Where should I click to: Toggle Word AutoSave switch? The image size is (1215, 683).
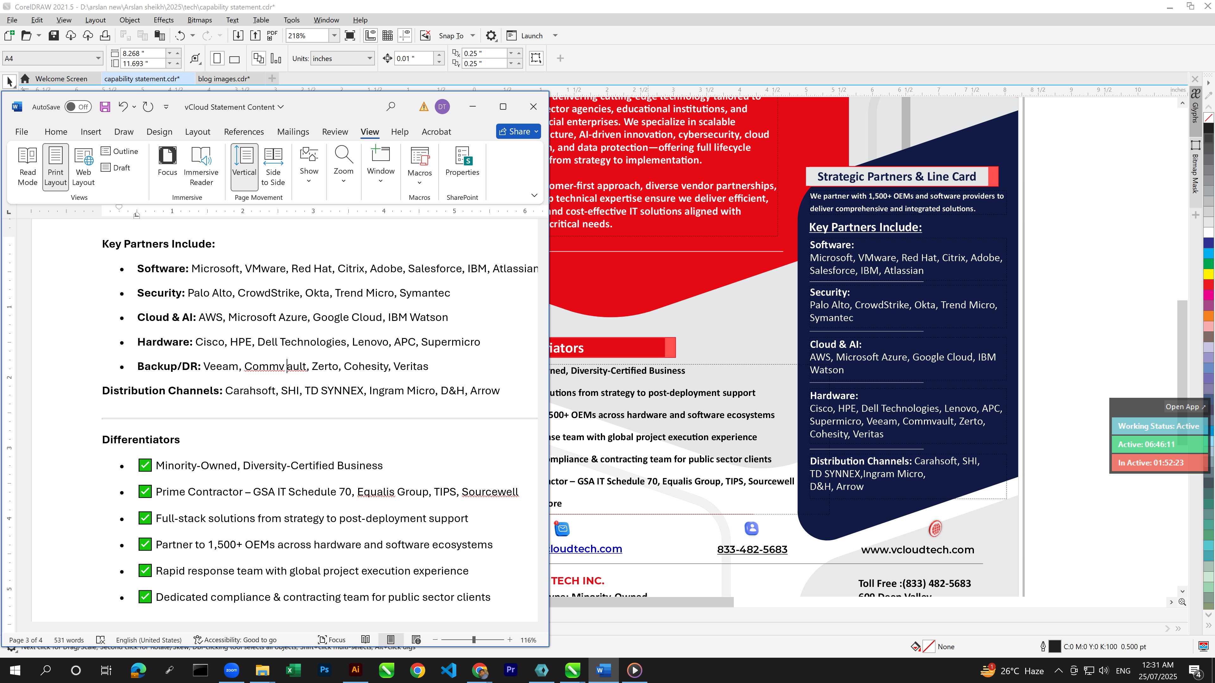[78, 107]
